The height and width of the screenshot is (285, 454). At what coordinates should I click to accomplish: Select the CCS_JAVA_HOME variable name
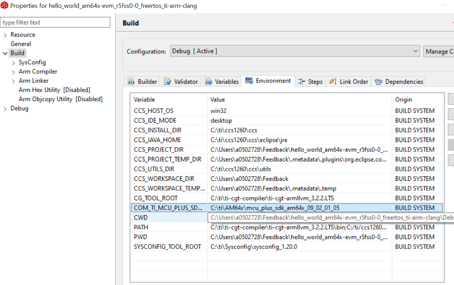pos(157,140)
